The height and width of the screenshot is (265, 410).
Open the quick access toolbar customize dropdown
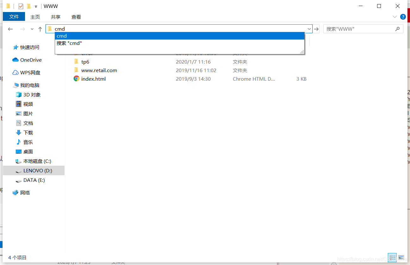[x=36, y=7]
